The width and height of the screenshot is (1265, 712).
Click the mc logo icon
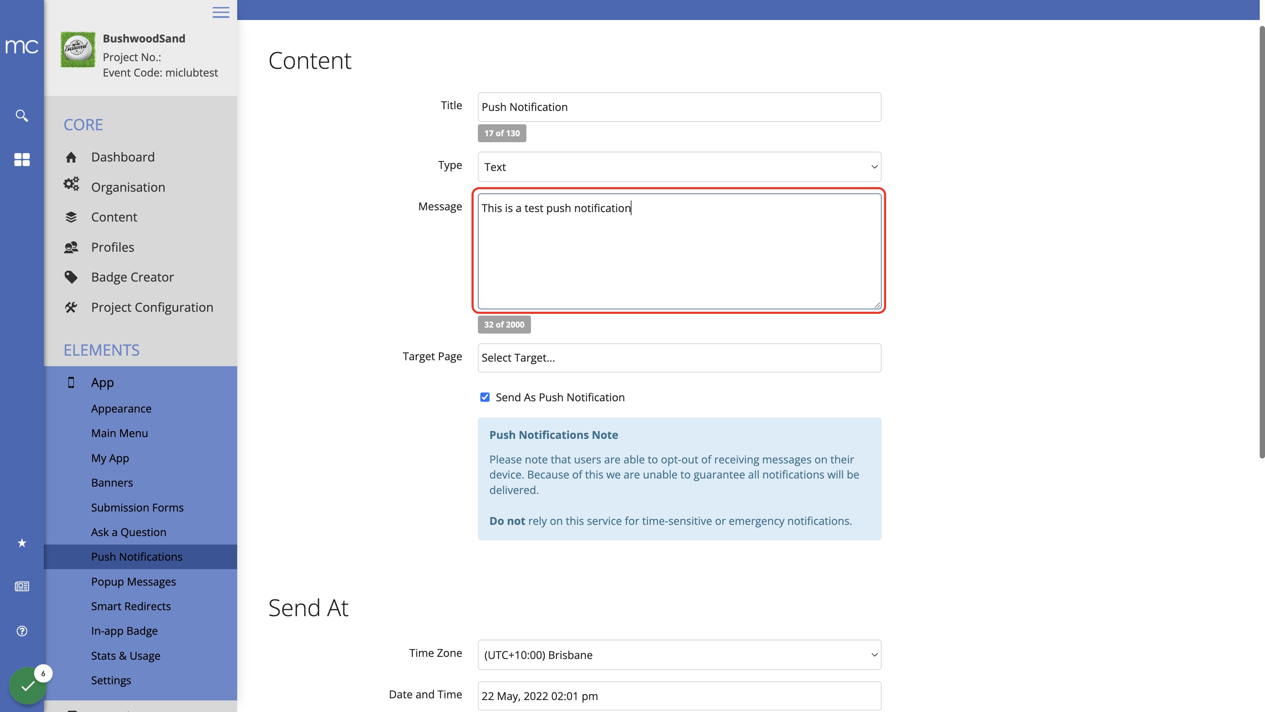[21, 47]
